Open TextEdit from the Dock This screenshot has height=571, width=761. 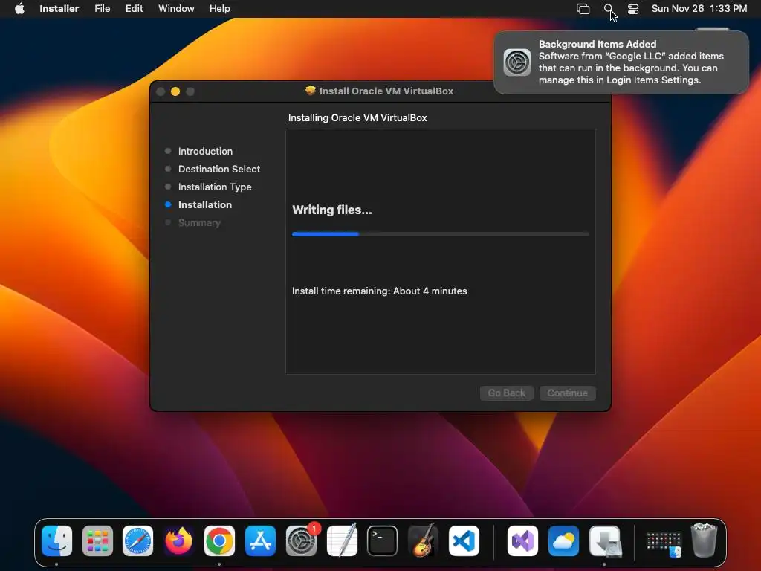pos(342,541)
